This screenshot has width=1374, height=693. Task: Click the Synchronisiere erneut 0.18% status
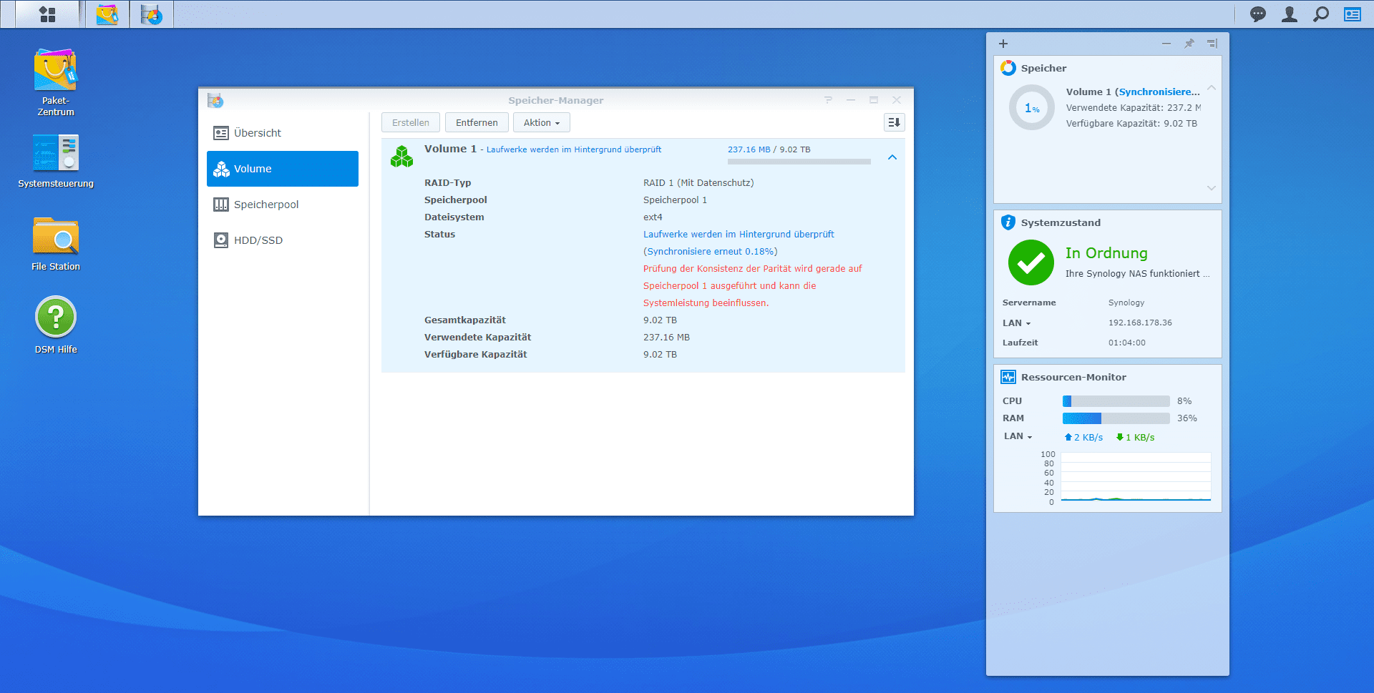[710, 252]
